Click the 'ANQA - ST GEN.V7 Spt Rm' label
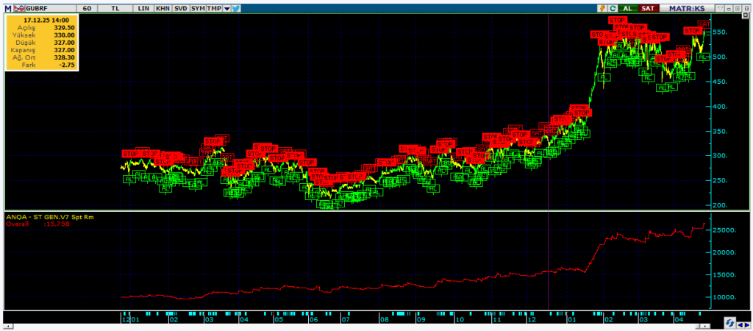Screen dimensions: 753x331 point(50,217)
